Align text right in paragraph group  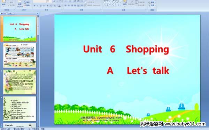pos(72,6)
